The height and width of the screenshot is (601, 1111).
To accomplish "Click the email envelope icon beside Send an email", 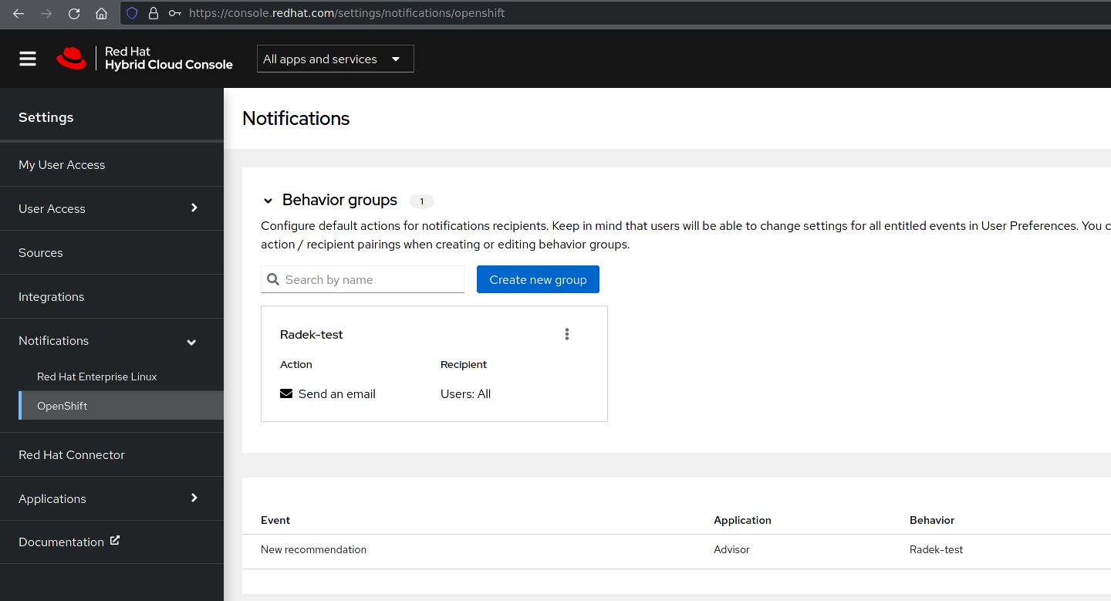I will [x=285, y=393].
